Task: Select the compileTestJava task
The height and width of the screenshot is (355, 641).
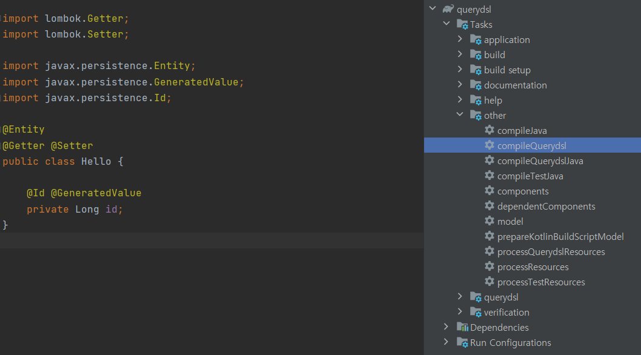Action: 530,176
